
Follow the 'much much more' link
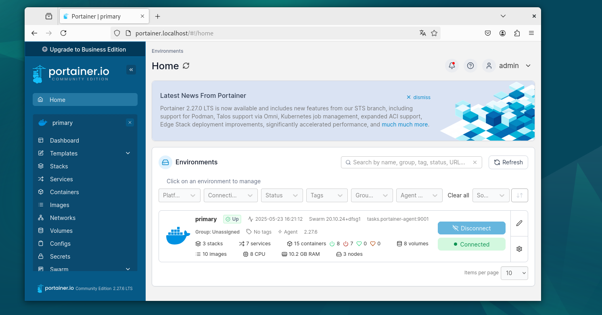(x=405, y=124)
